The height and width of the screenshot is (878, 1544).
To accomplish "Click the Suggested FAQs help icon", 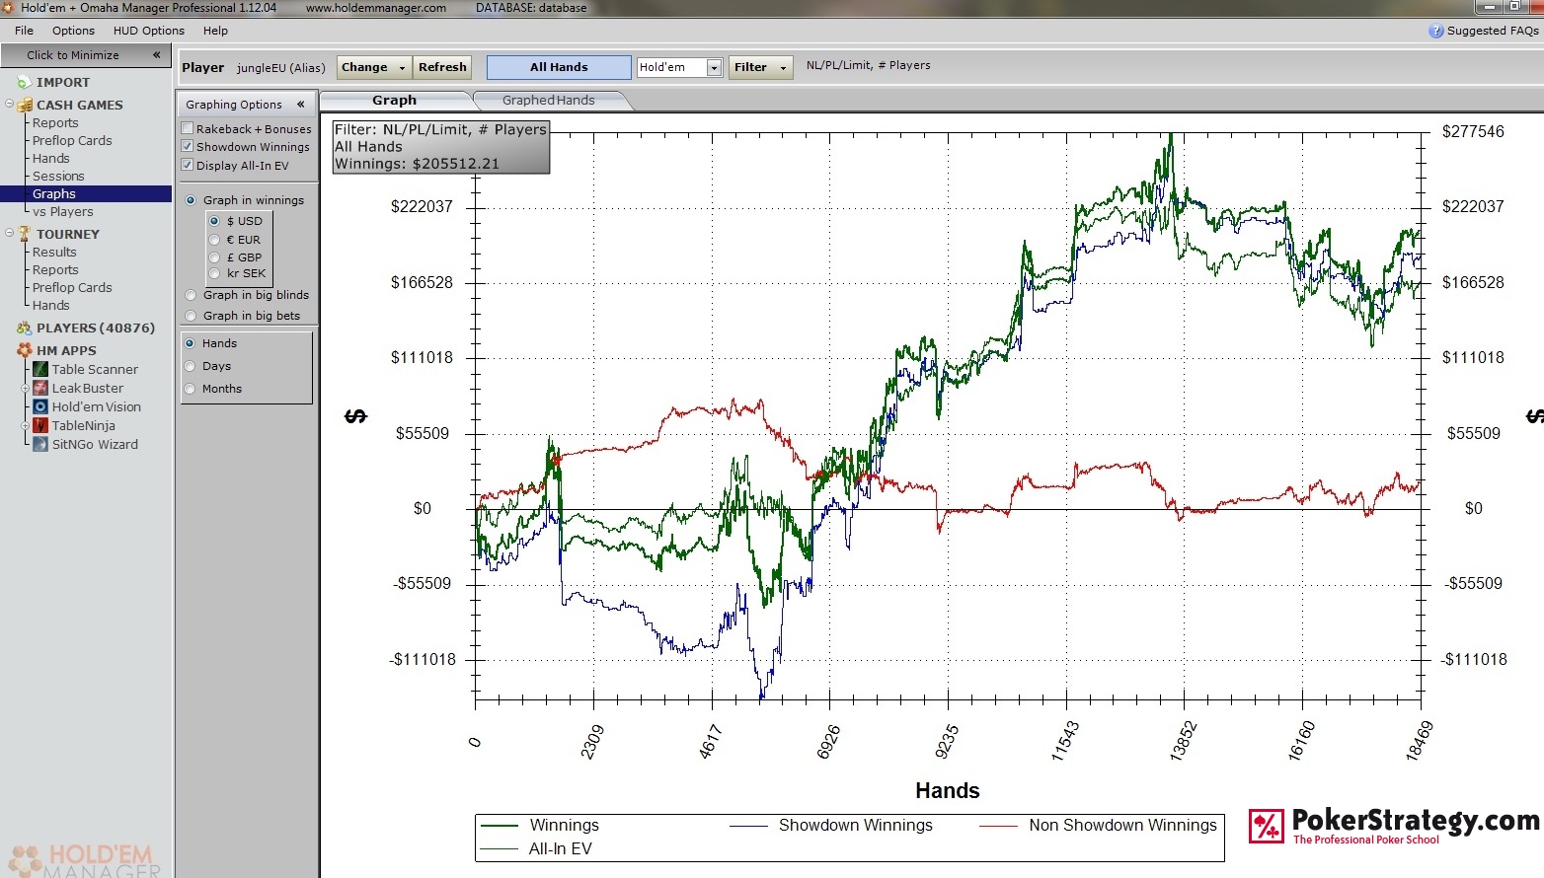I will [1436, 31].
